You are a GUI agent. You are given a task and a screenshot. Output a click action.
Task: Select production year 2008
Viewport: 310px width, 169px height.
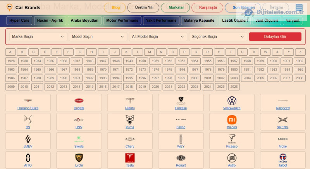click(300, 78)
